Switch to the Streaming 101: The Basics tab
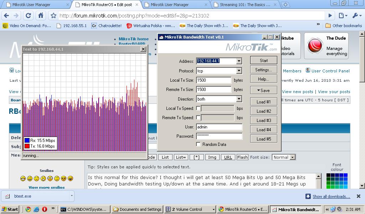365x214 pixels. [245, 4]
